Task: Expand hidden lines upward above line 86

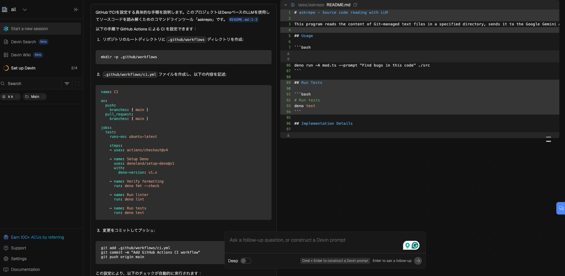Action: pyautogui.click(x=288, y=59)
